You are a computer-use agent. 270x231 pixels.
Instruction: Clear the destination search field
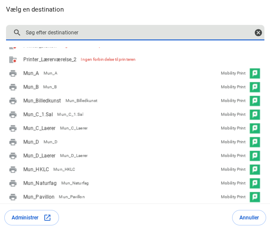[258, 33]
